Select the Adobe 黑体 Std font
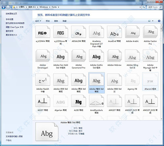This screenshot has width=164, height=146. coord(78,80)
